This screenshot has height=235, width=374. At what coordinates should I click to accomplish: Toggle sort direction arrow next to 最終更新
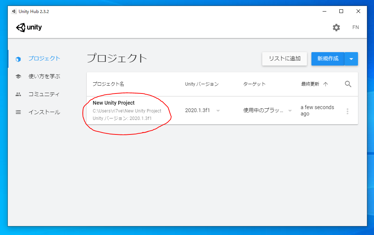(326, 84)
